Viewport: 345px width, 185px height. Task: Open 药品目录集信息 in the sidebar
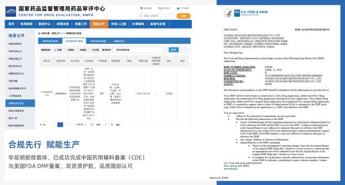[16, 111]
